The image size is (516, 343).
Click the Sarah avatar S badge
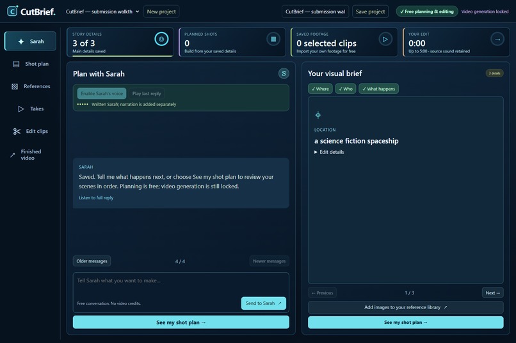284,73
